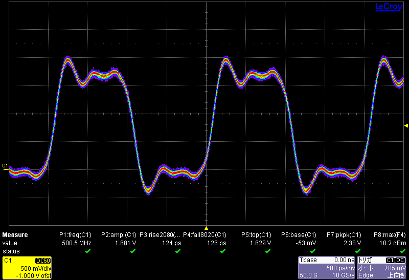Select the yellow trigger level arrow
The image size is (409, 280).
406,126
